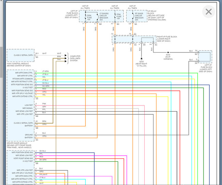The width and height of the screenshot is (222, 185).
Task: Click the 'B11' connector pin label
Action: tap(37, 54)
